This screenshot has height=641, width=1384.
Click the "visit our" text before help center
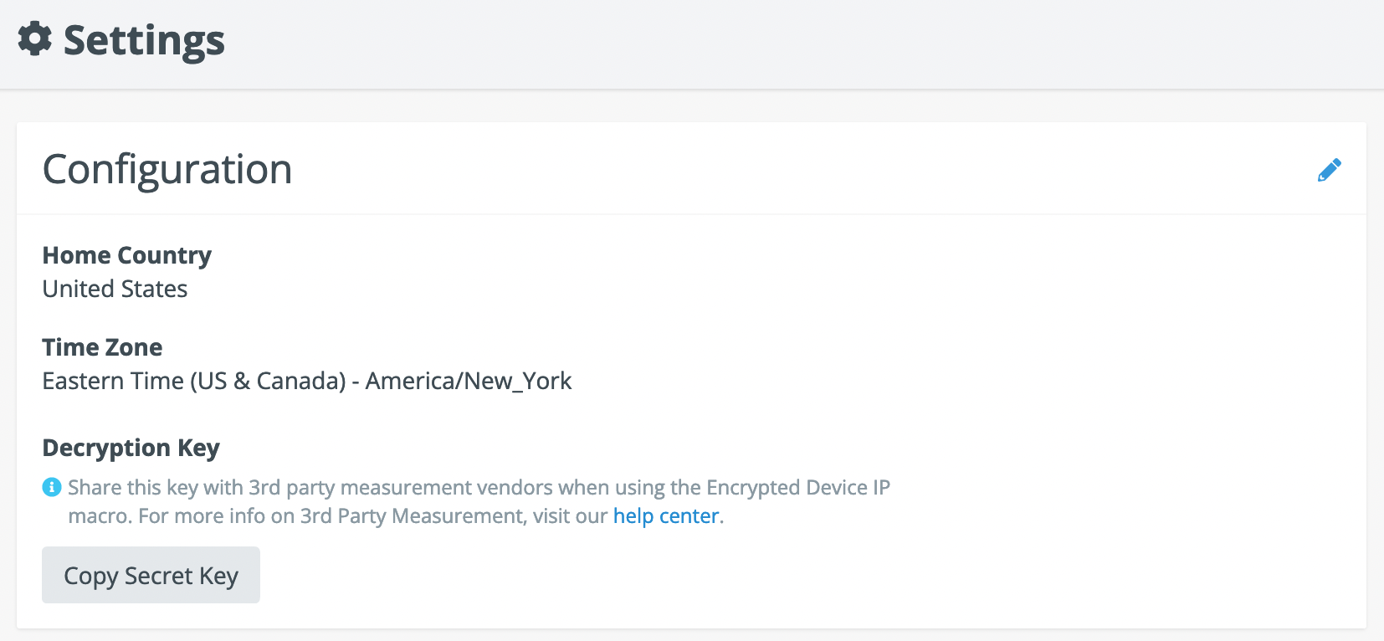pos(570,516)
